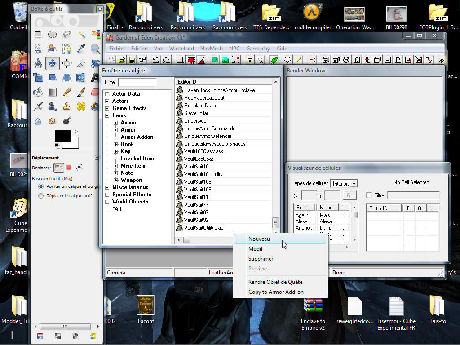Choose Supprimer in the context menu

pos(280,259)
